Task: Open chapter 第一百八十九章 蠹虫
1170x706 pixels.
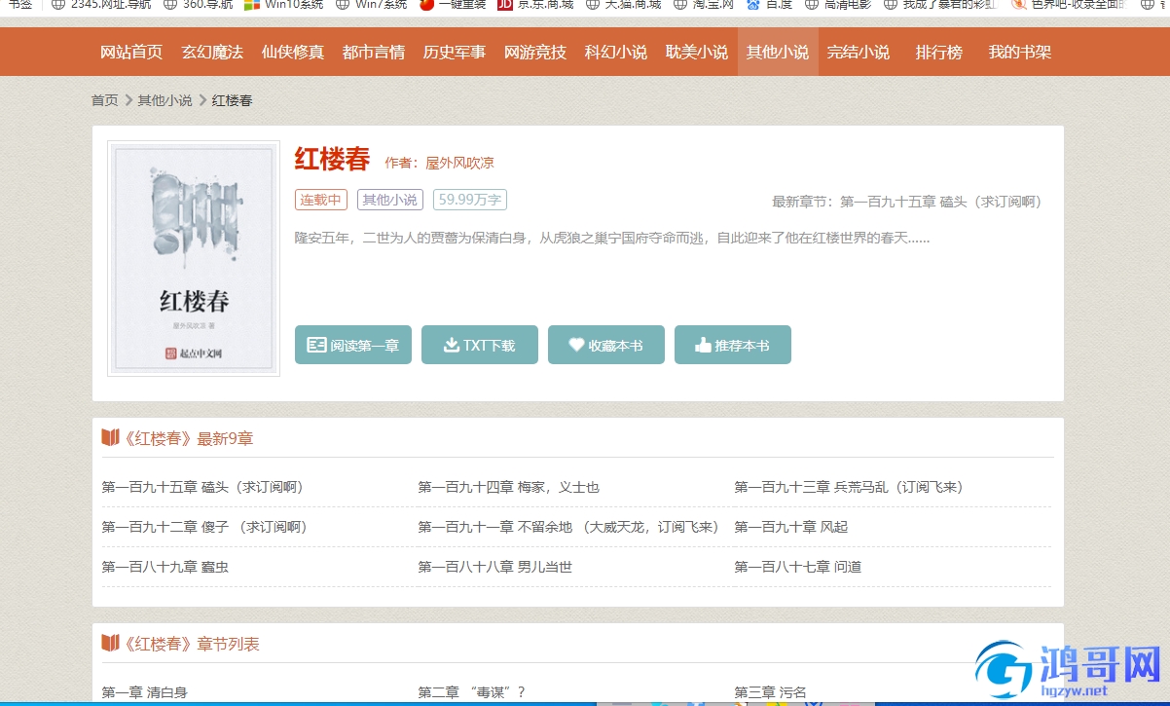Action: click(165, 567)
